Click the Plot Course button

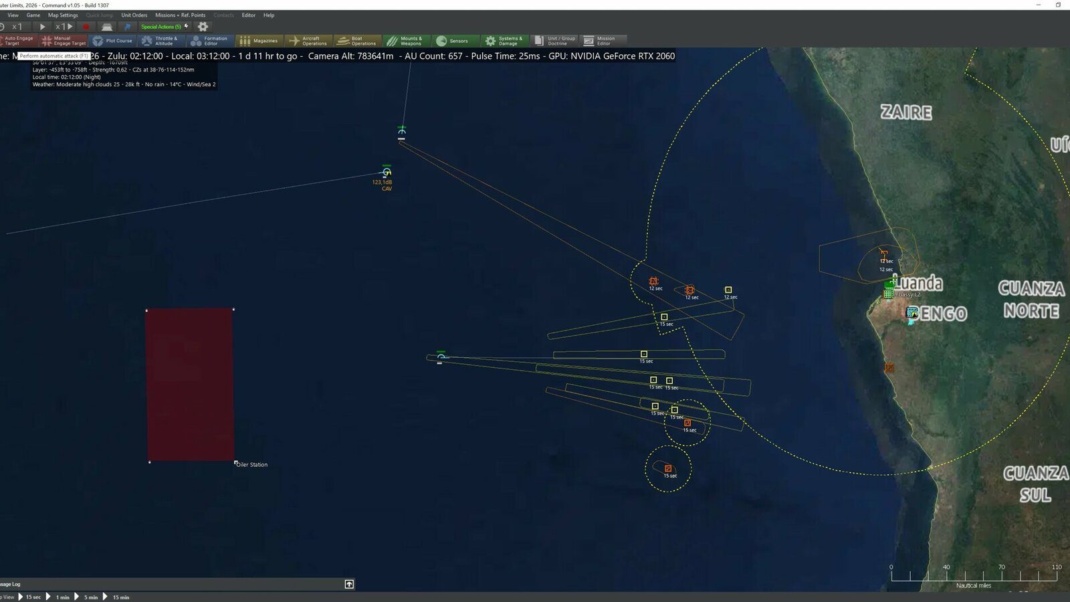(112, 41)
